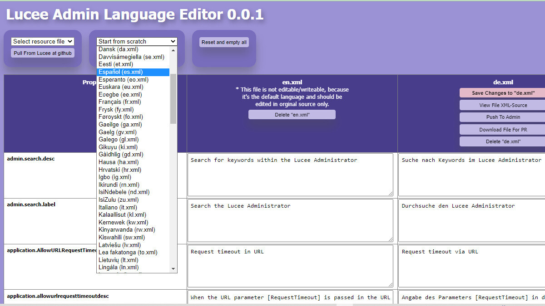Pick Igbo (ig.xml) option
The width and height of the screenshot is (545, 306).
[133, 177]
